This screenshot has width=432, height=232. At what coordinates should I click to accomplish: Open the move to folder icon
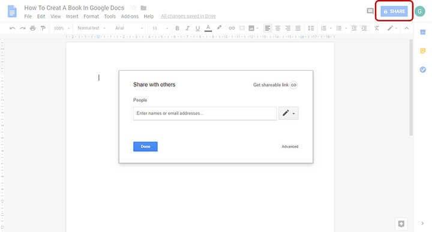[143, 8]
